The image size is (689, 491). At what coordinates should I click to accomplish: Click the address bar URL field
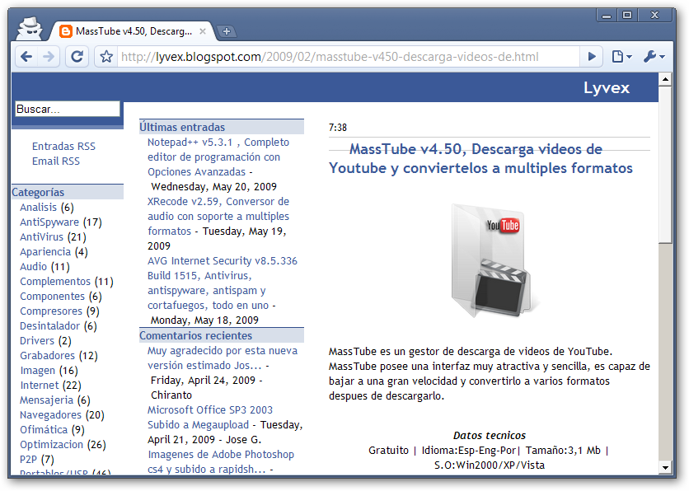[x=346, y=57]
